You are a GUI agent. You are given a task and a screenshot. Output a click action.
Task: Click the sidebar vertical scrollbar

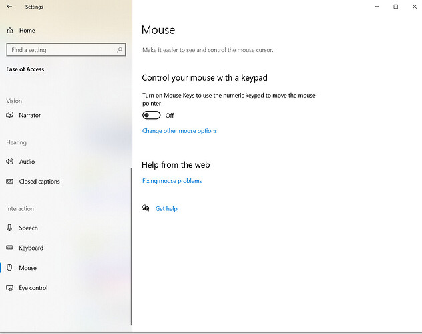pos(131,246)
